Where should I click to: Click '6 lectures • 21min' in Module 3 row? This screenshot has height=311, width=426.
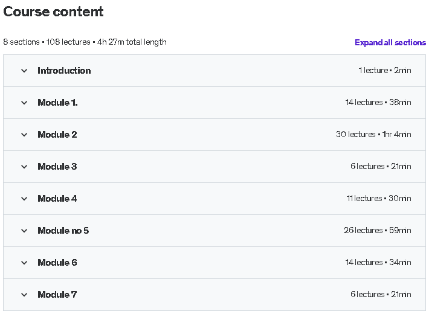pos(381,166)
